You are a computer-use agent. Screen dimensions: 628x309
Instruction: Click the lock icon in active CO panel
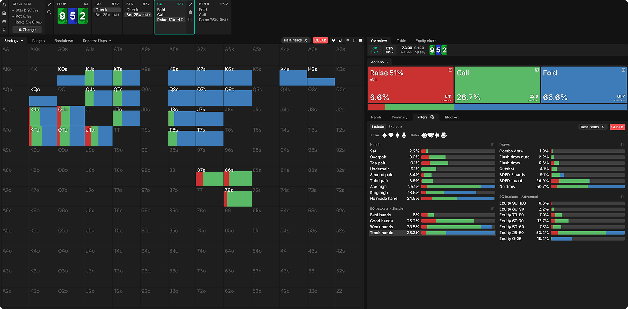(x=190, y=12)
